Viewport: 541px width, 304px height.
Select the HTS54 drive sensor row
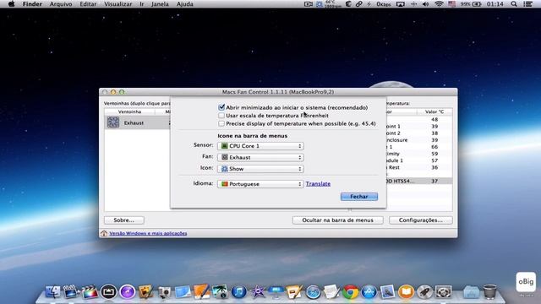point(419,181)
